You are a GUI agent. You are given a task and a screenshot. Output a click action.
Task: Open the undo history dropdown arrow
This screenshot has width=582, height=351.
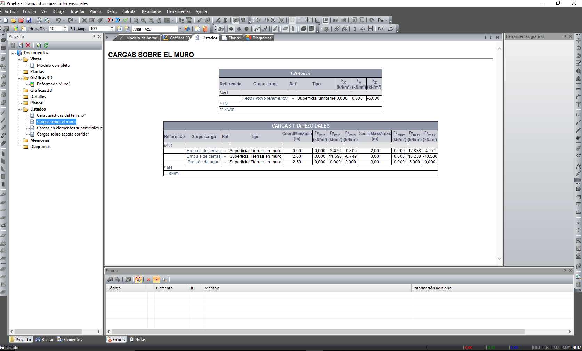coord(64,20)
